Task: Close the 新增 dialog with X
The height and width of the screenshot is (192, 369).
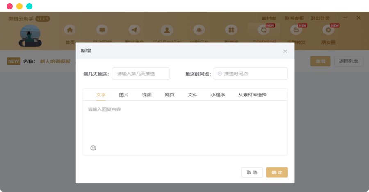Action: (285, 51)
